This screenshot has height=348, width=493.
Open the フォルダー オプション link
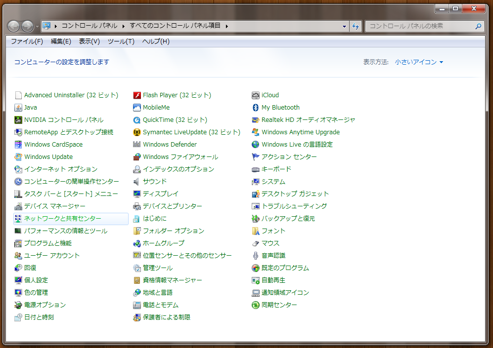pos(174,231)
